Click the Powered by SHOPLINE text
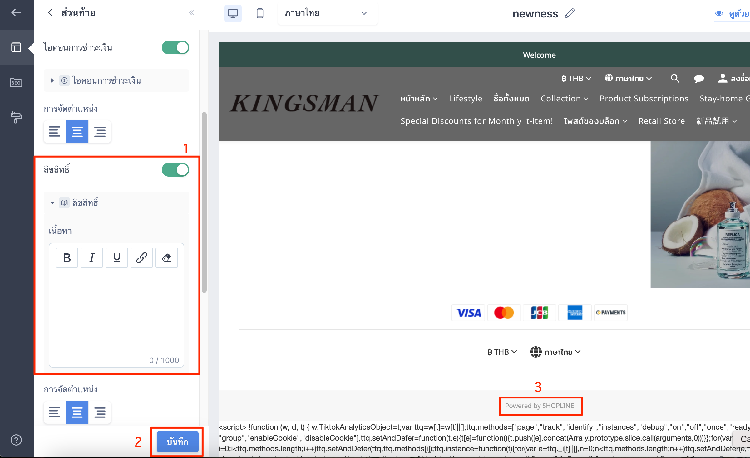Image resolution: width=750 pixels, height=458 pixels. pyautogui.click(x=540, y=406)
